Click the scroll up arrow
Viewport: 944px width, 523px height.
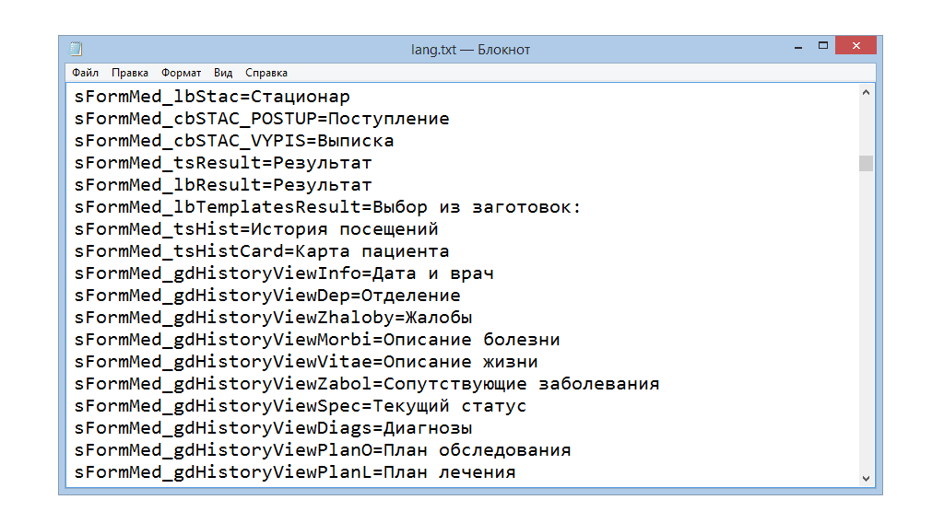coord(866,93)
